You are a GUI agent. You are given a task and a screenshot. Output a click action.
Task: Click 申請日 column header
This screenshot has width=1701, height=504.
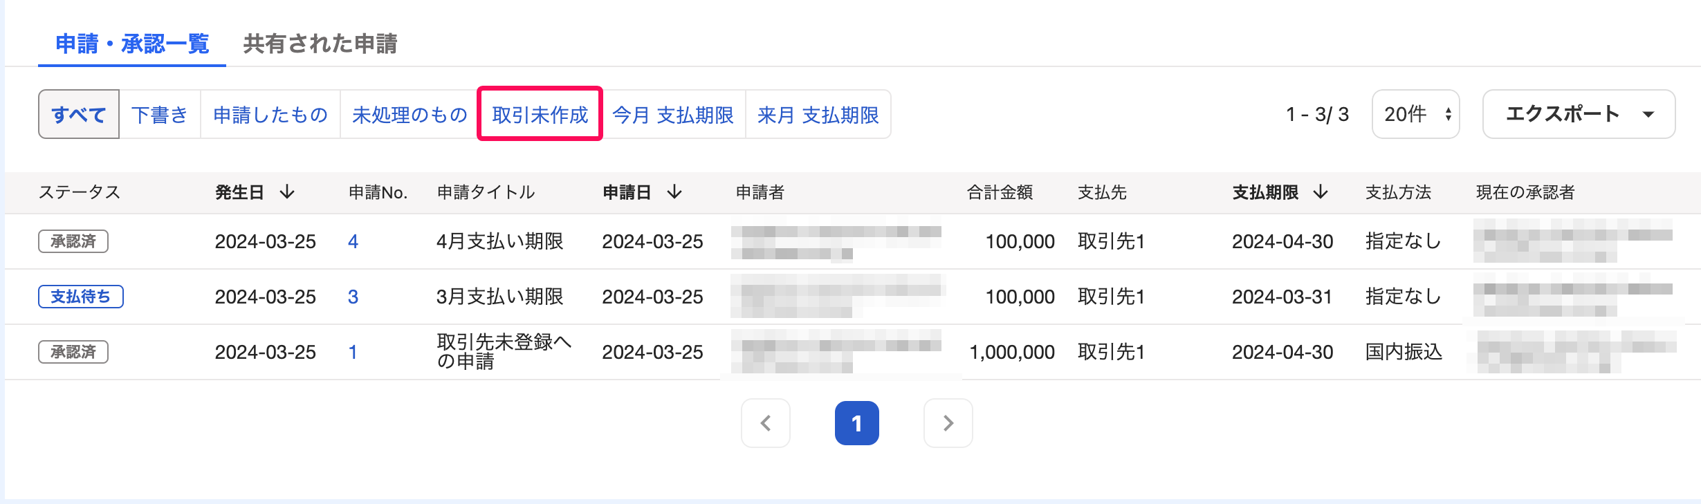click(627, 192)
